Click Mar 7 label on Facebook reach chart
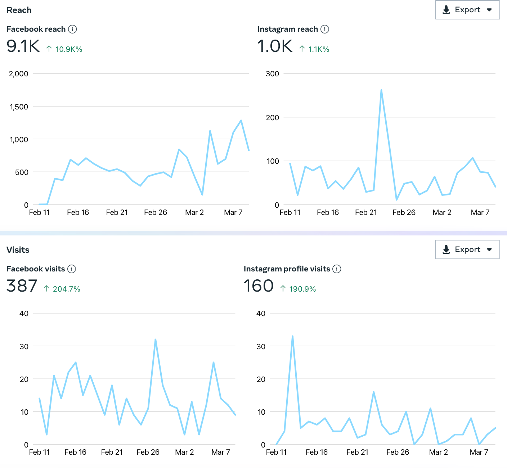 pyautogui.click(x=233, y=212)
